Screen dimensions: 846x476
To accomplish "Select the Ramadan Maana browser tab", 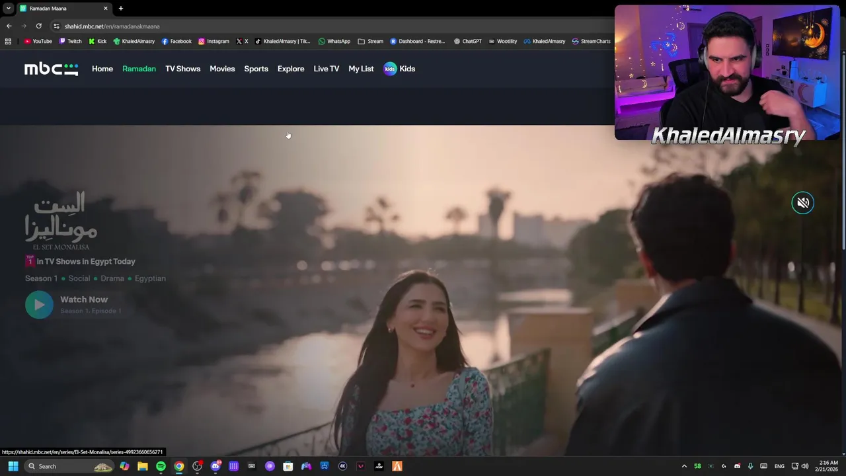I will pos(63,9).
